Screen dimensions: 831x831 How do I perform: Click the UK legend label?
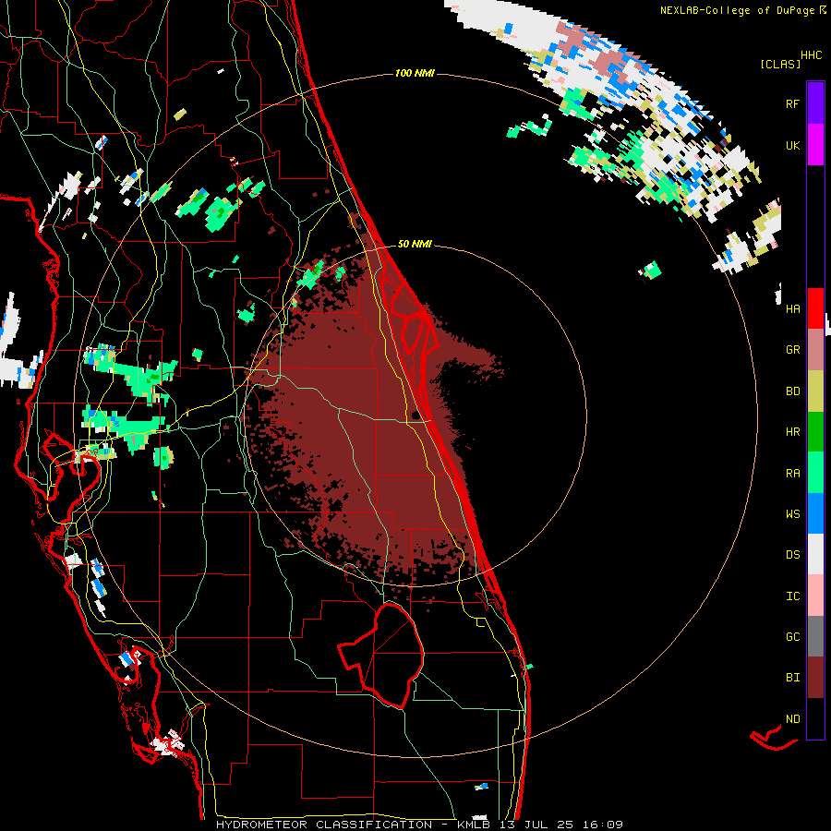(792, 145)
